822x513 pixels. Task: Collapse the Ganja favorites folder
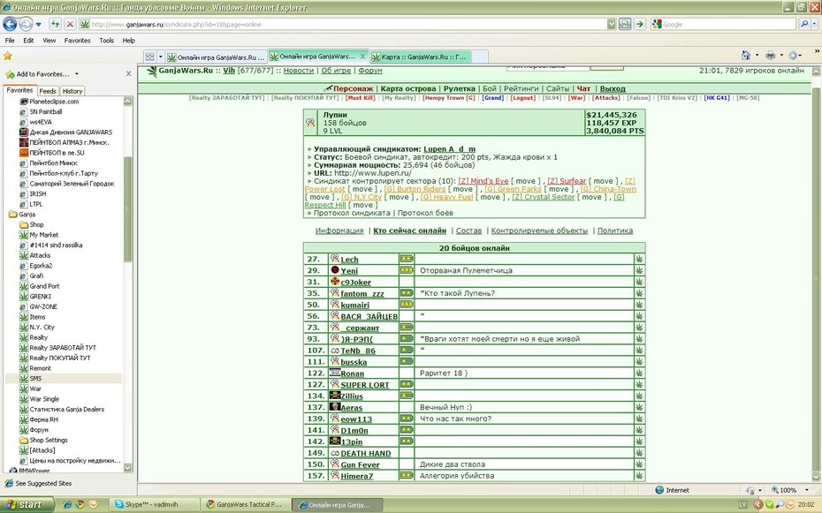coord(13,214)
